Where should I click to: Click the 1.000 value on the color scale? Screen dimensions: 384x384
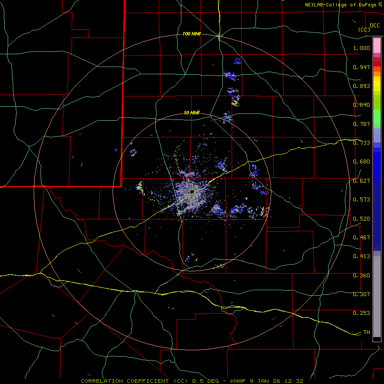click(361, 48)
